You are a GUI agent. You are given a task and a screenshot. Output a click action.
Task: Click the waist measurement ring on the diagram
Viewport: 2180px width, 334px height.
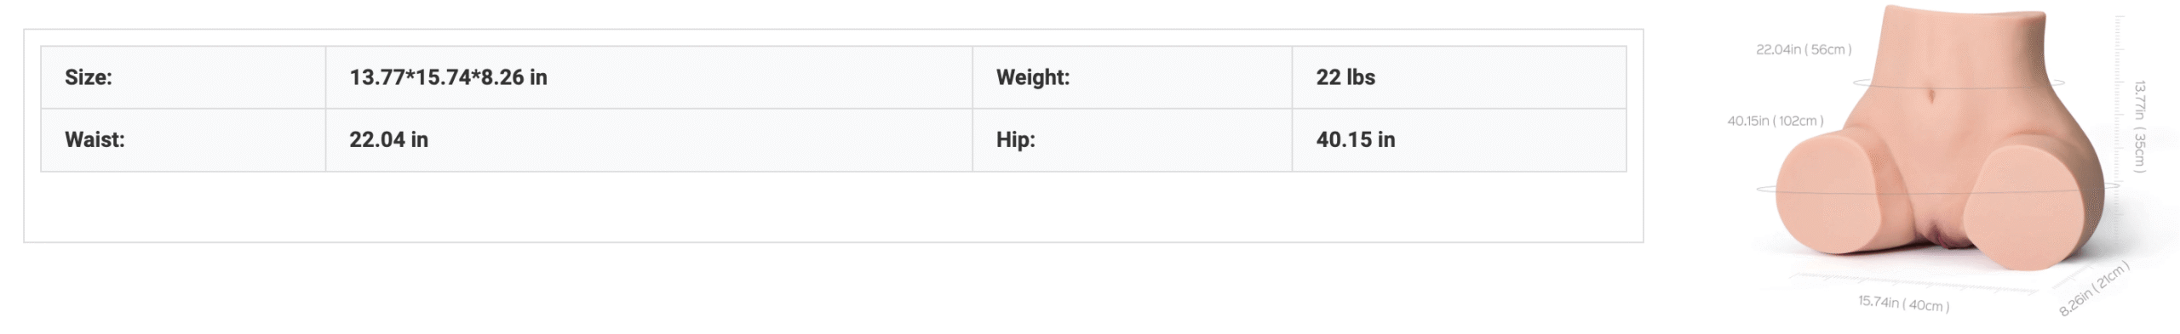(1959, 83)
